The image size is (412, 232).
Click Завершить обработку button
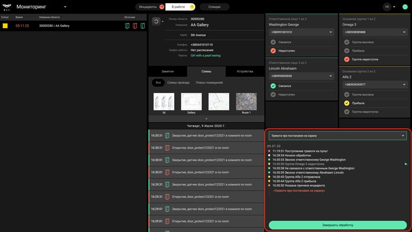point(338,225)
